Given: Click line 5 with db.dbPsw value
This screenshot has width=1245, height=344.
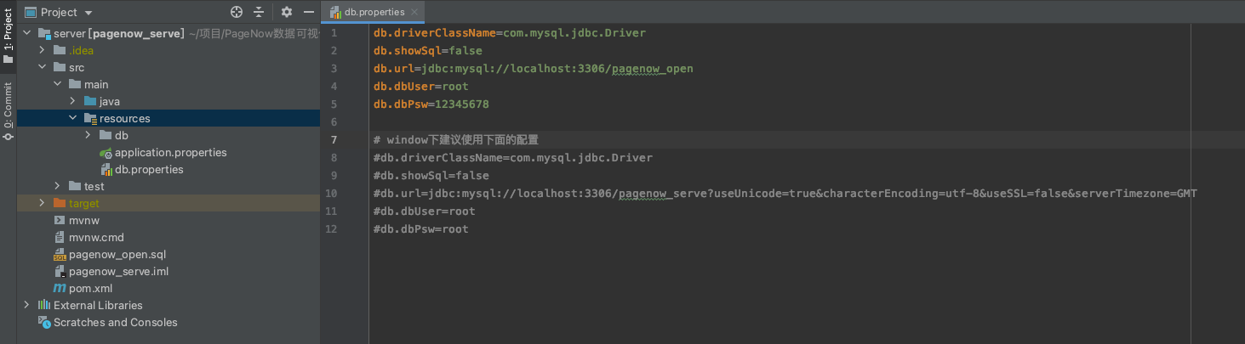Looking at the screenshot, I should click(431, 104).
